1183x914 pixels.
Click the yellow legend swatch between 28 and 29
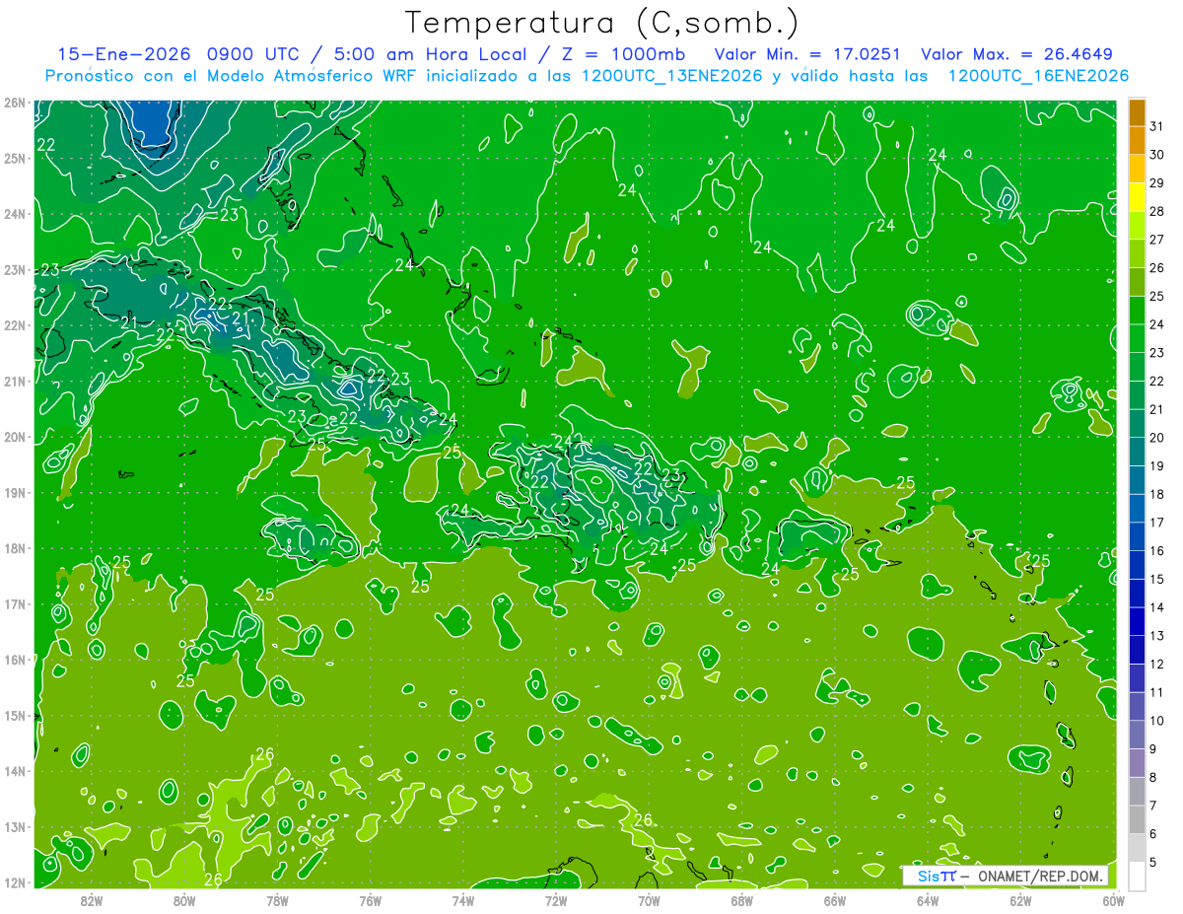[x=1137, y=197]
